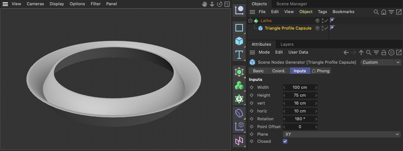Select the Rectangle spline tool
403x151 pixels.
click(239, 28)
